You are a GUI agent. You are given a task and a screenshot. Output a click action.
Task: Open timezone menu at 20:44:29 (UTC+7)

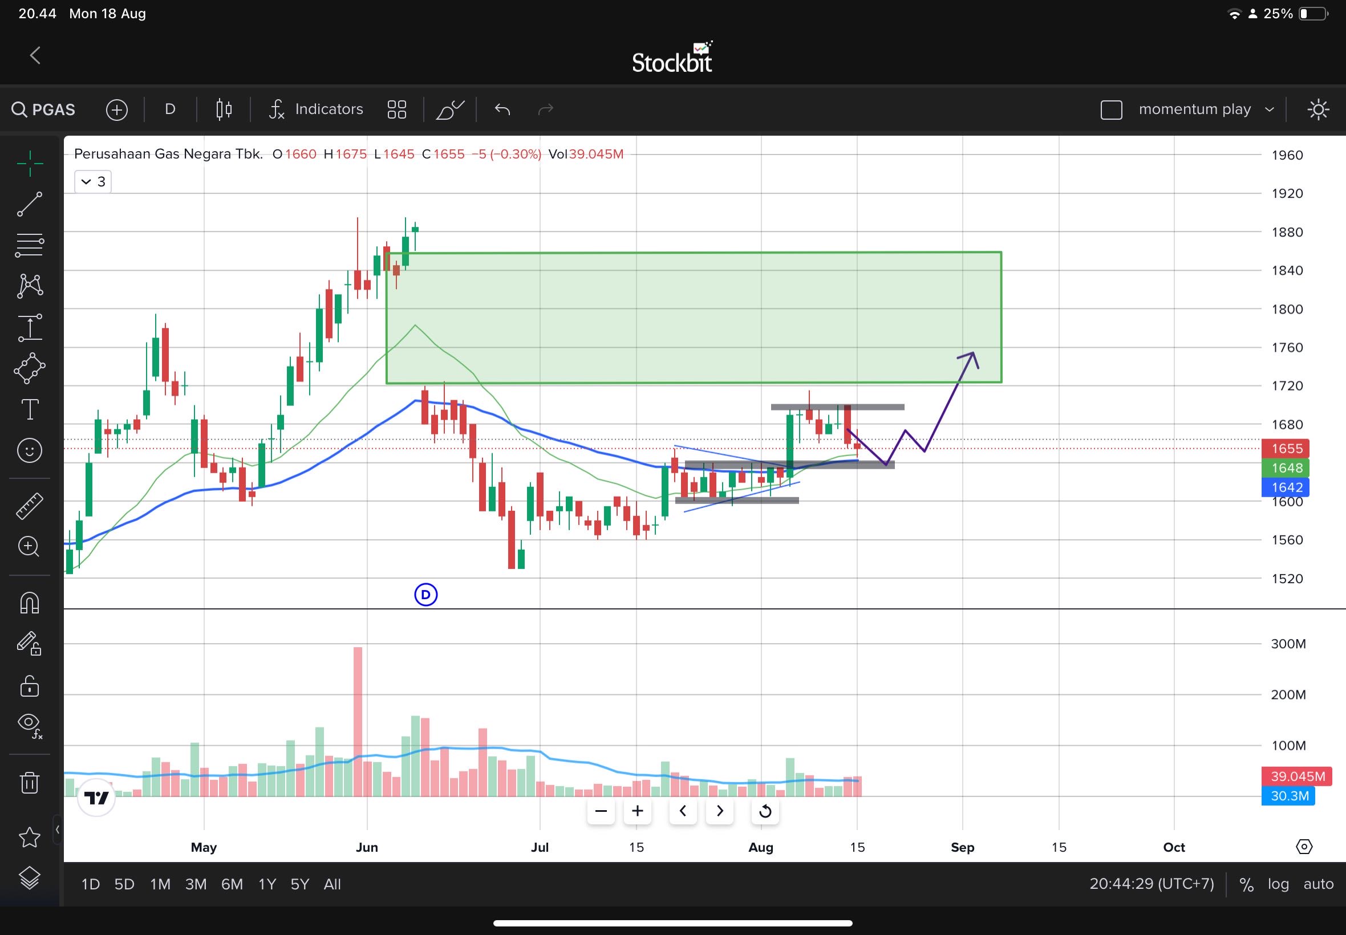pyautogui.click(x=1152, y=884)
